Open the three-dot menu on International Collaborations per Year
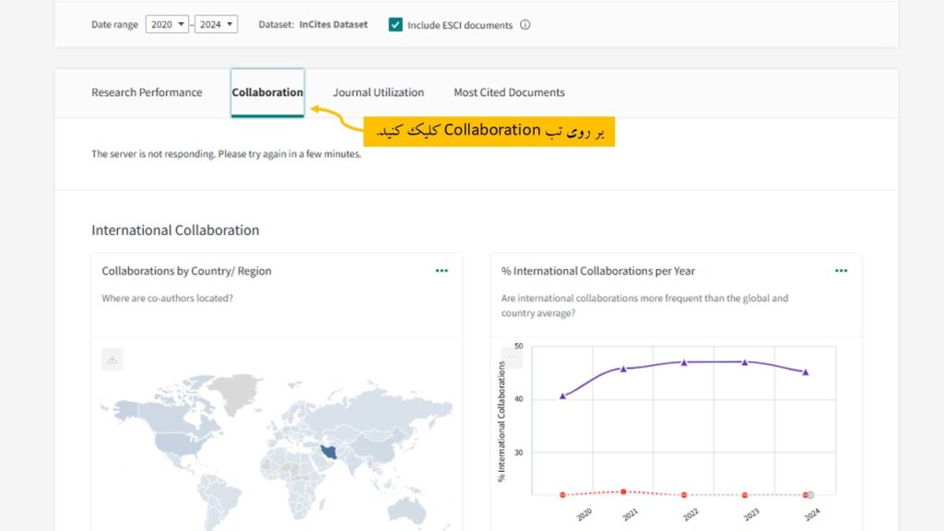Screen dimensions: 944x531 (x=841, y=271)
